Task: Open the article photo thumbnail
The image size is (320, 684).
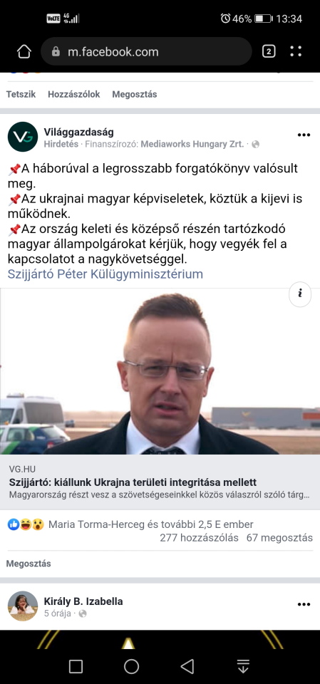Action: [x=160, y=371]
